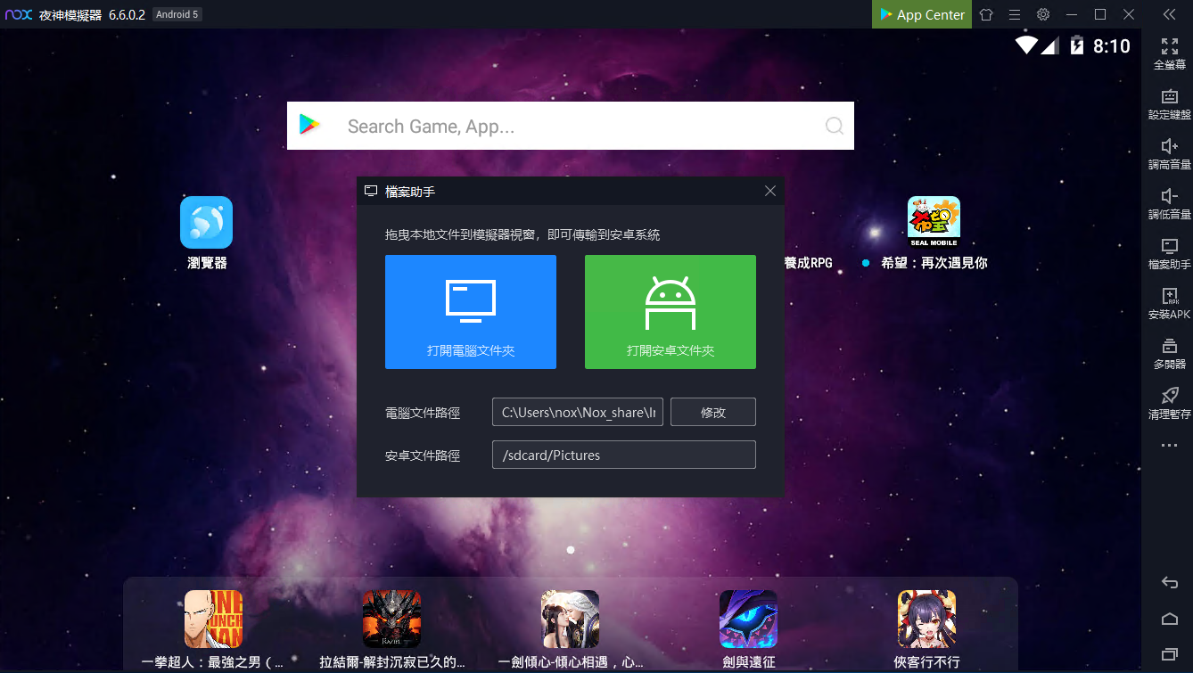
Task: Lower the volume with 調低音量
Action: click(x=1169, y=197)
